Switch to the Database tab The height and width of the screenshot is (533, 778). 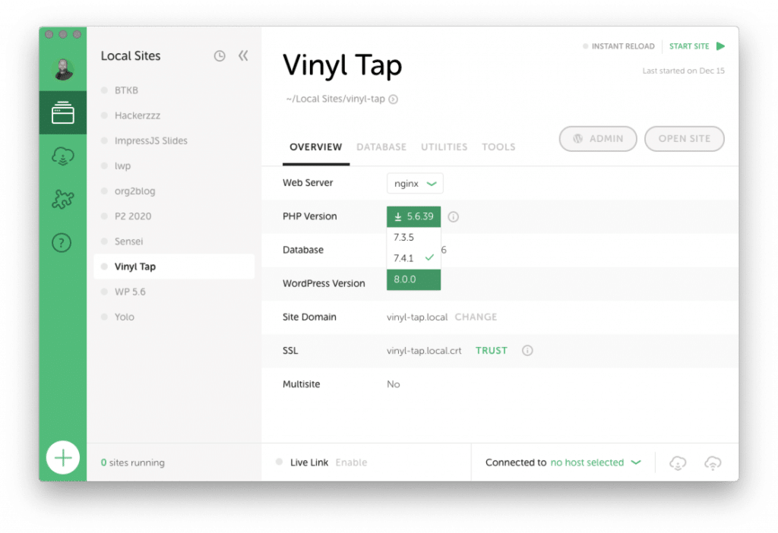pos(381,147)
